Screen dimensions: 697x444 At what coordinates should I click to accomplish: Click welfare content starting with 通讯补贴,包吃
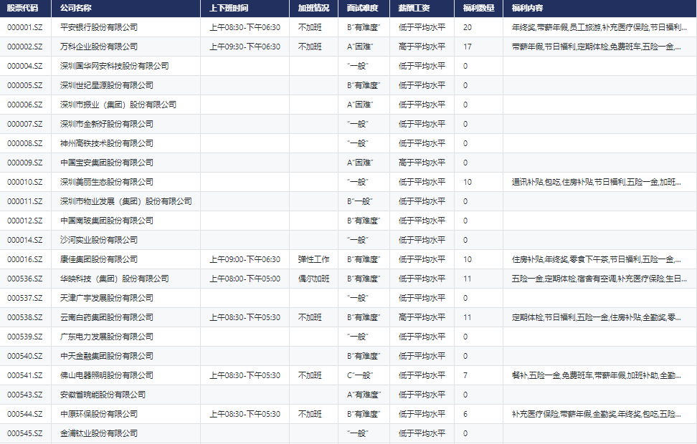597,182
